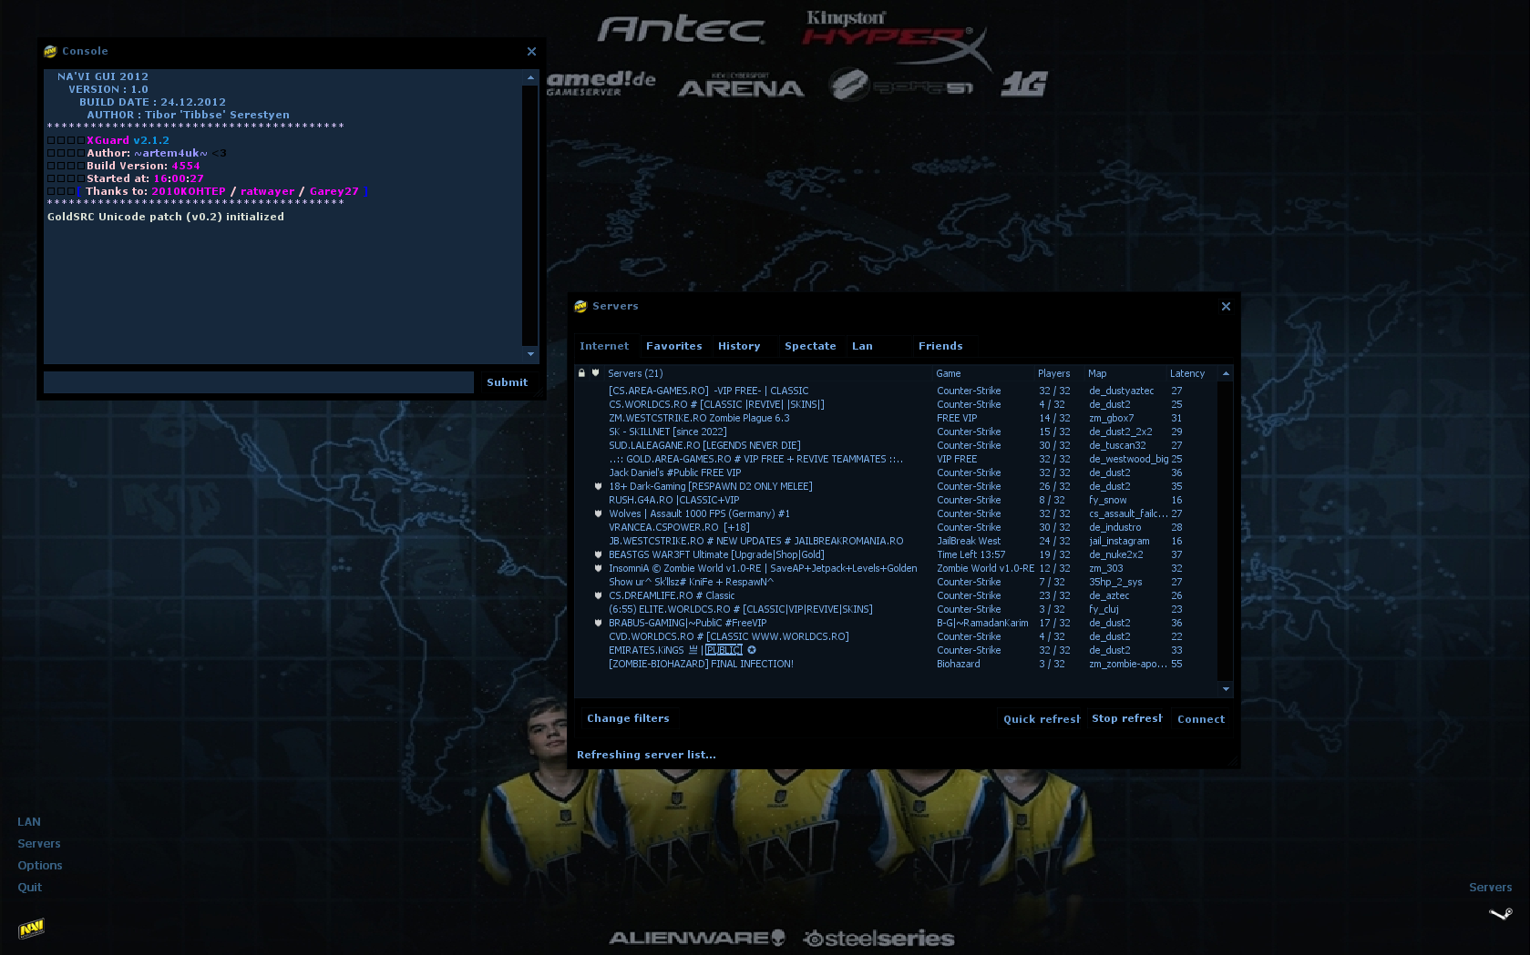
Task: Click console scrollbar down arrow
Action: (530, 354)
